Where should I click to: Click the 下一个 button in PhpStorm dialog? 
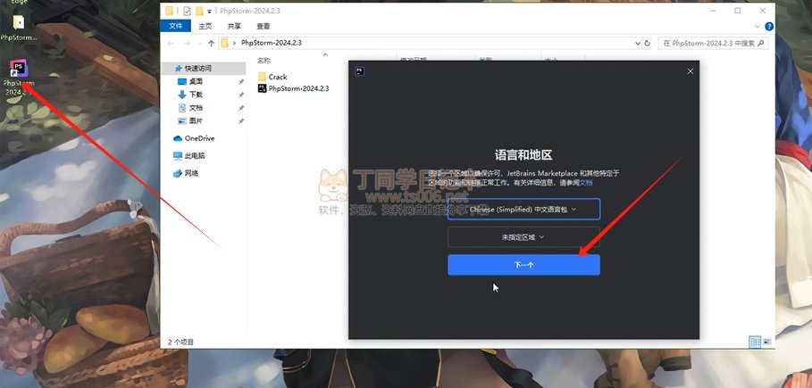[523, 265]
